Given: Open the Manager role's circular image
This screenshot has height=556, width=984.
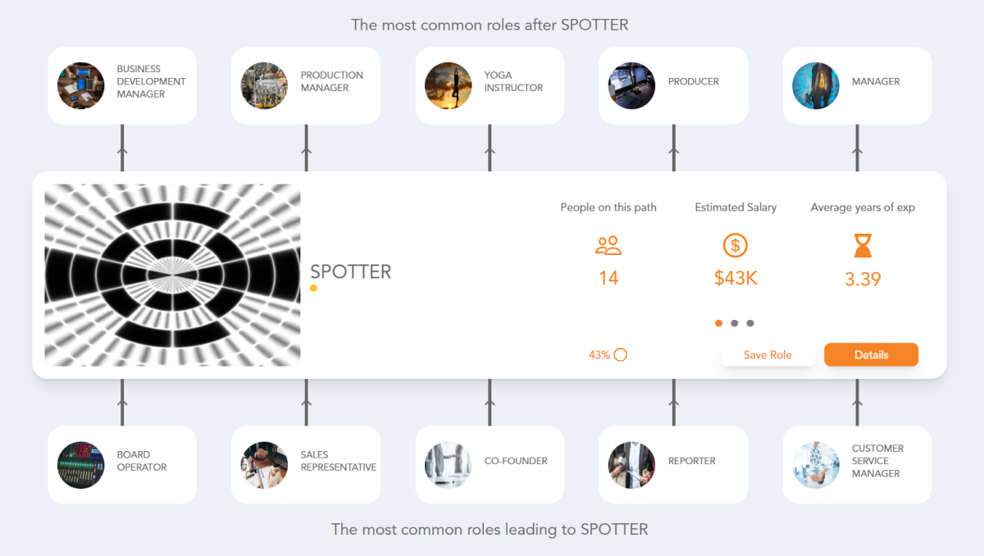Looking at the screenshot, I should click(x=815, y=85).
